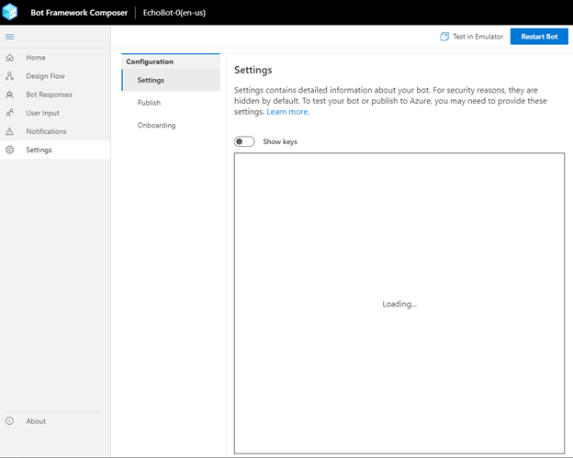The image size is (573, 458).
Task: Click the User Input people icon
Action: (x=10, y=113)
